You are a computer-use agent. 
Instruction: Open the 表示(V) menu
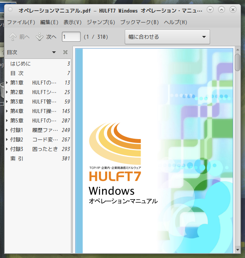[72, 22]
